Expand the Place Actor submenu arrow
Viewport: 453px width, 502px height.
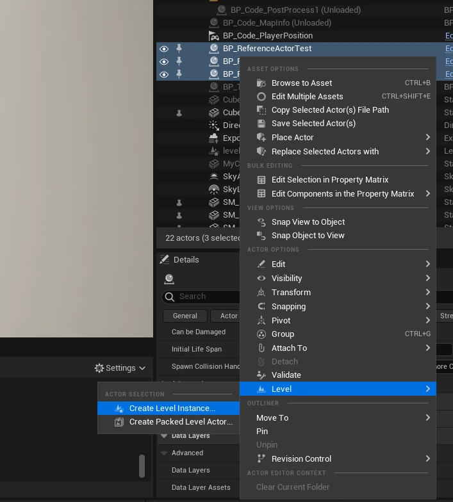(427, 138)
